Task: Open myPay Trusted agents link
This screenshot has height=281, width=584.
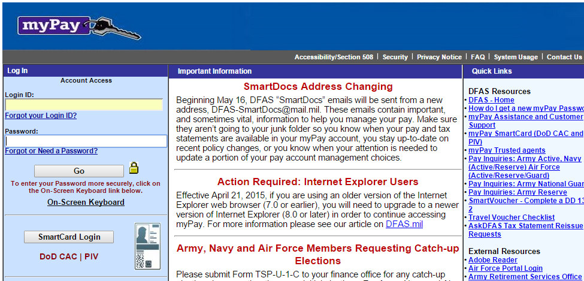Action: (x=507, y=150)
